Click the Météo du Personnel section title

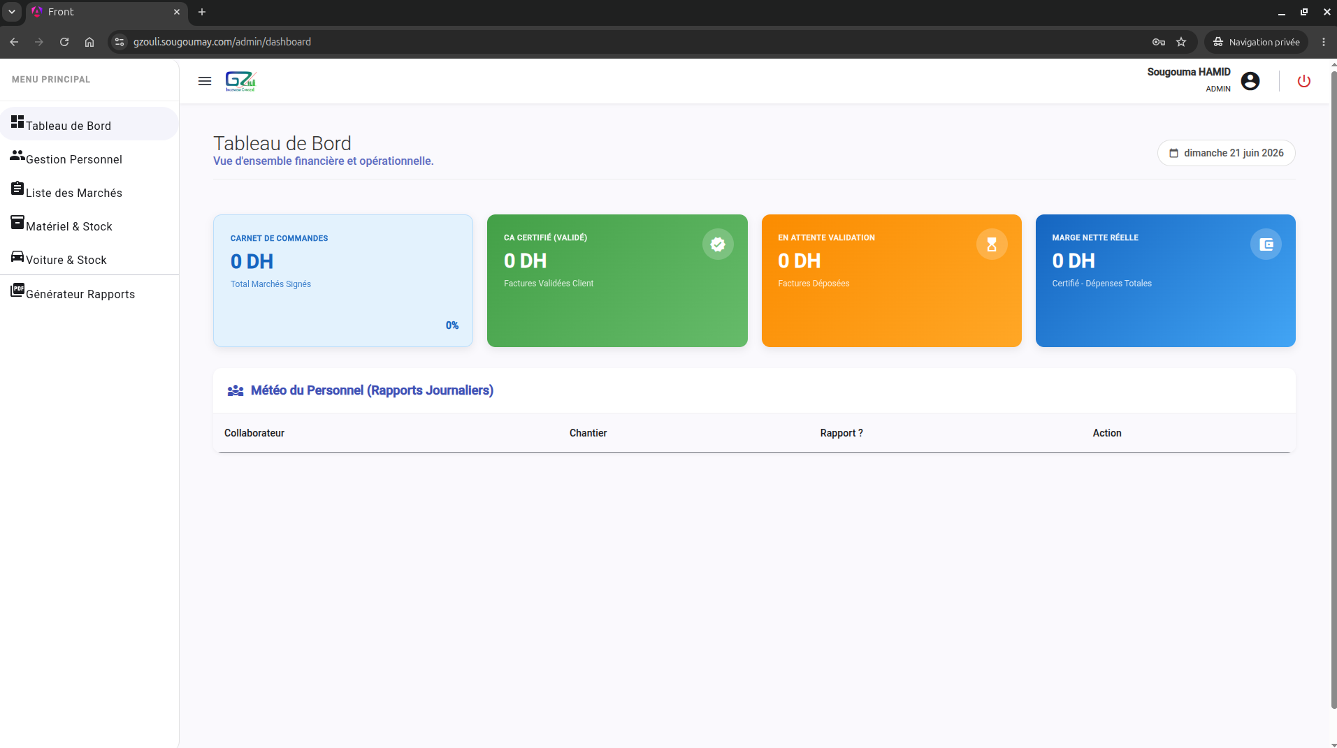(x=372, y=390)
